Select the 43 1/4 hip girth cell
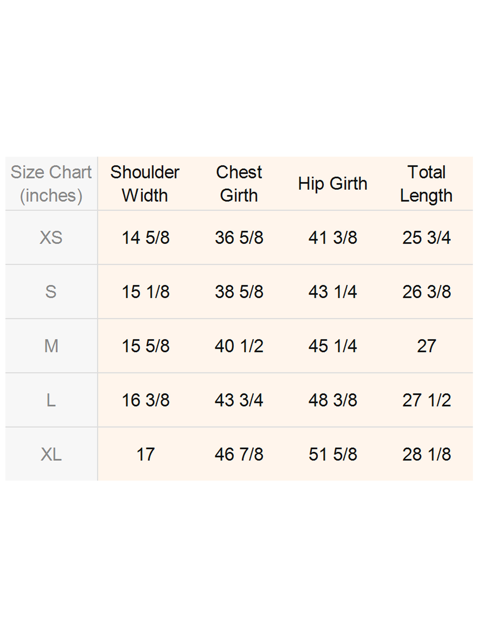Viewport: 478px width, 637px height. [x=333, y=292]
